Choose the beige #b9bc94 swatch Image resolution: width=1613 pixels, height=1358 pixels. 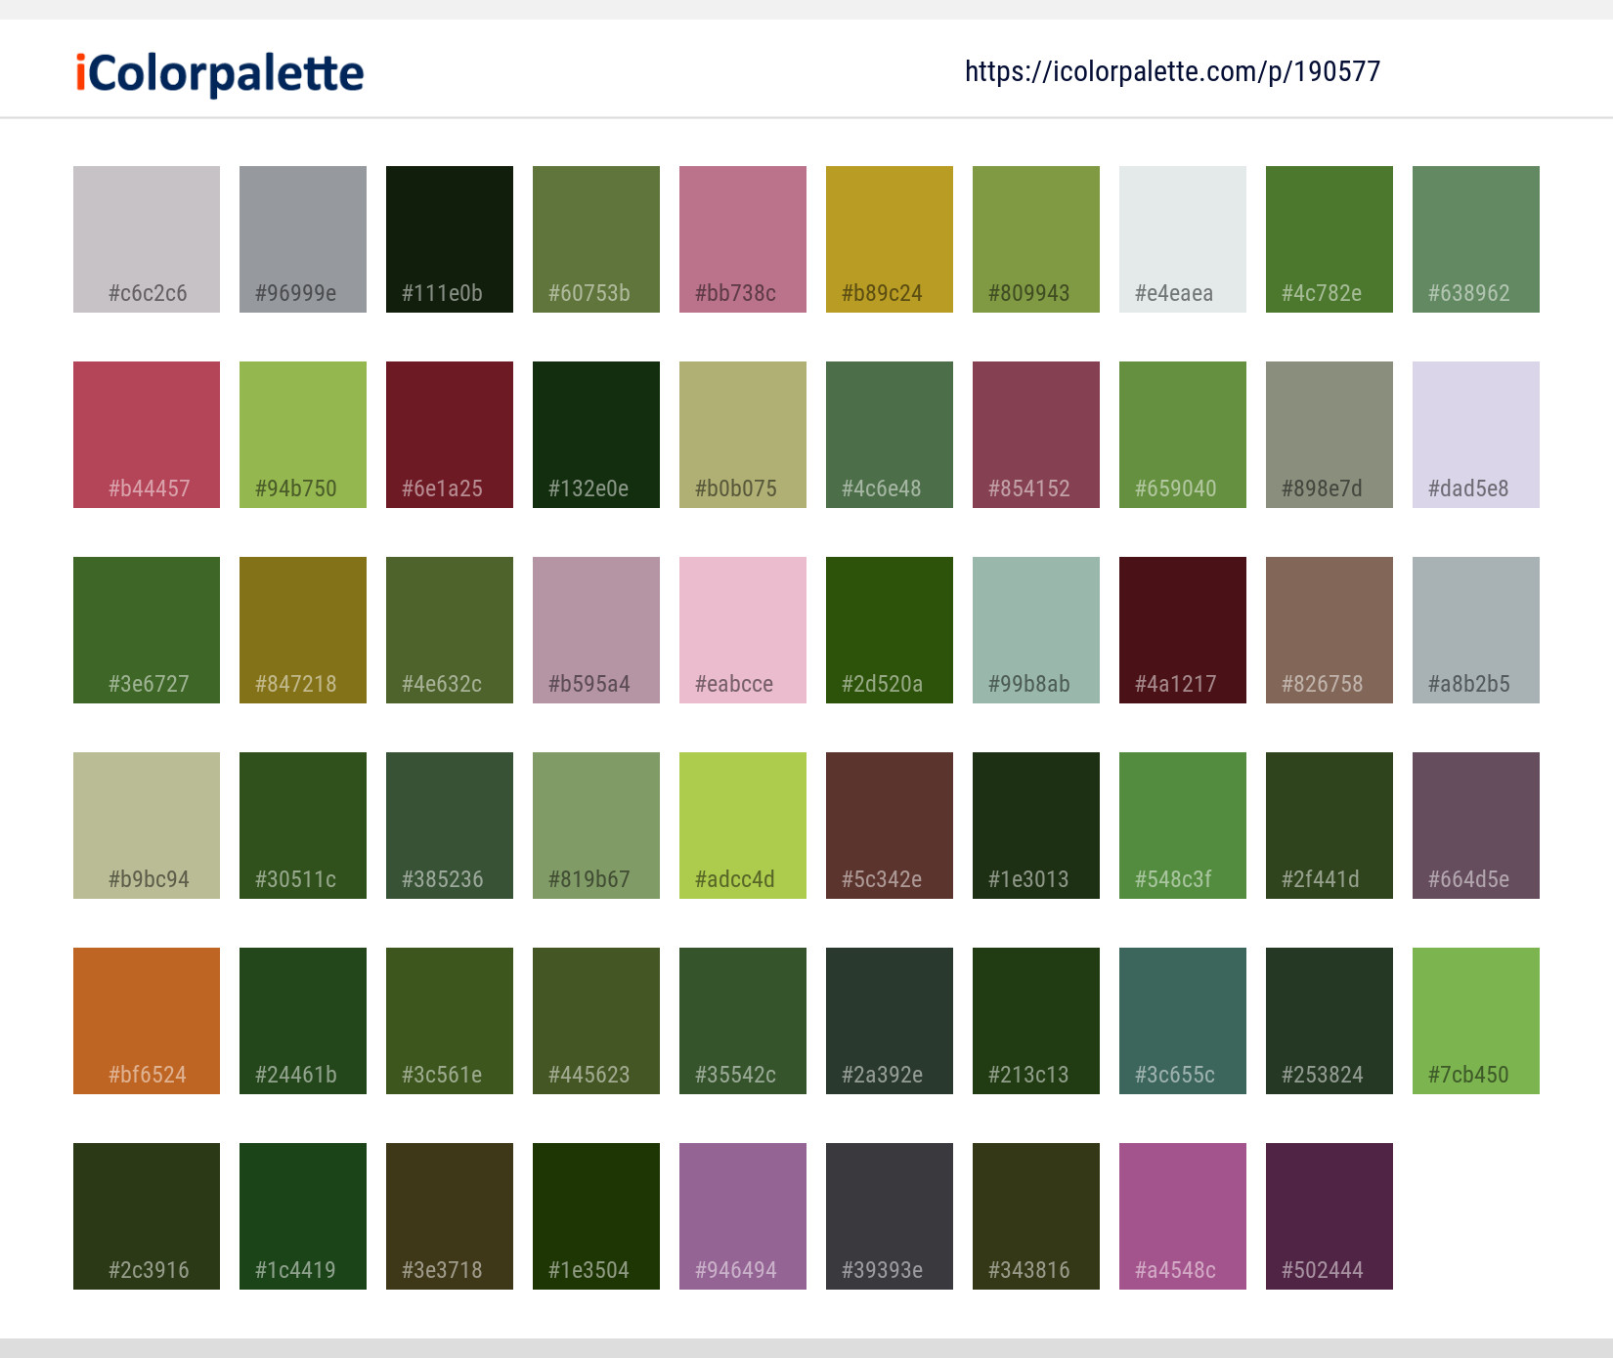click(x=147, y=826)
